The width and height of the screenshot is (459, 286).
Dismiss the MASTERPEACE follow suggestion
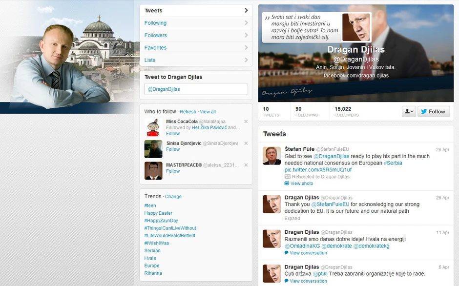point(246,165)
